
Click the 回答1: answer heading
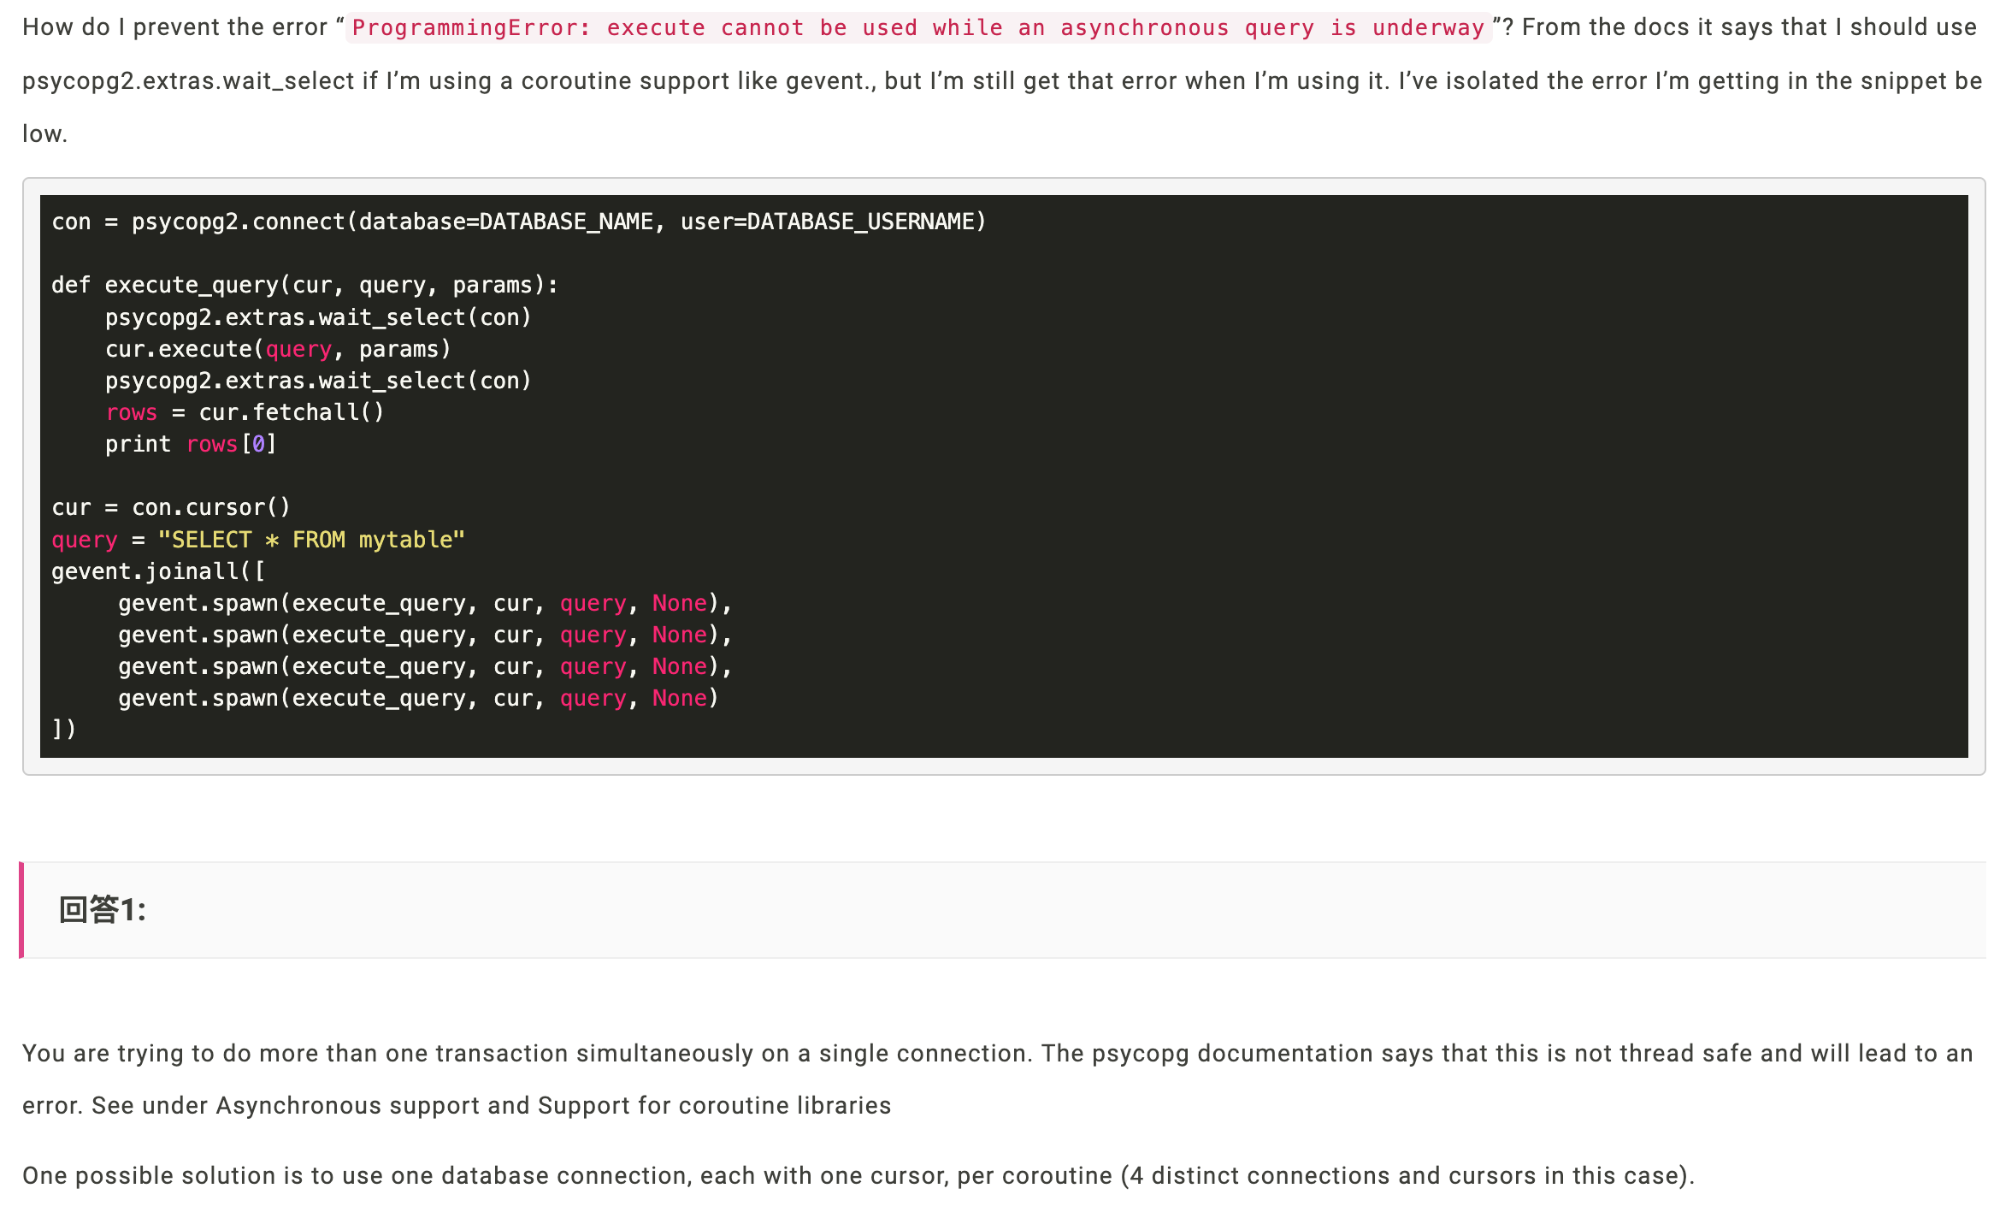(x=103, y=910)
